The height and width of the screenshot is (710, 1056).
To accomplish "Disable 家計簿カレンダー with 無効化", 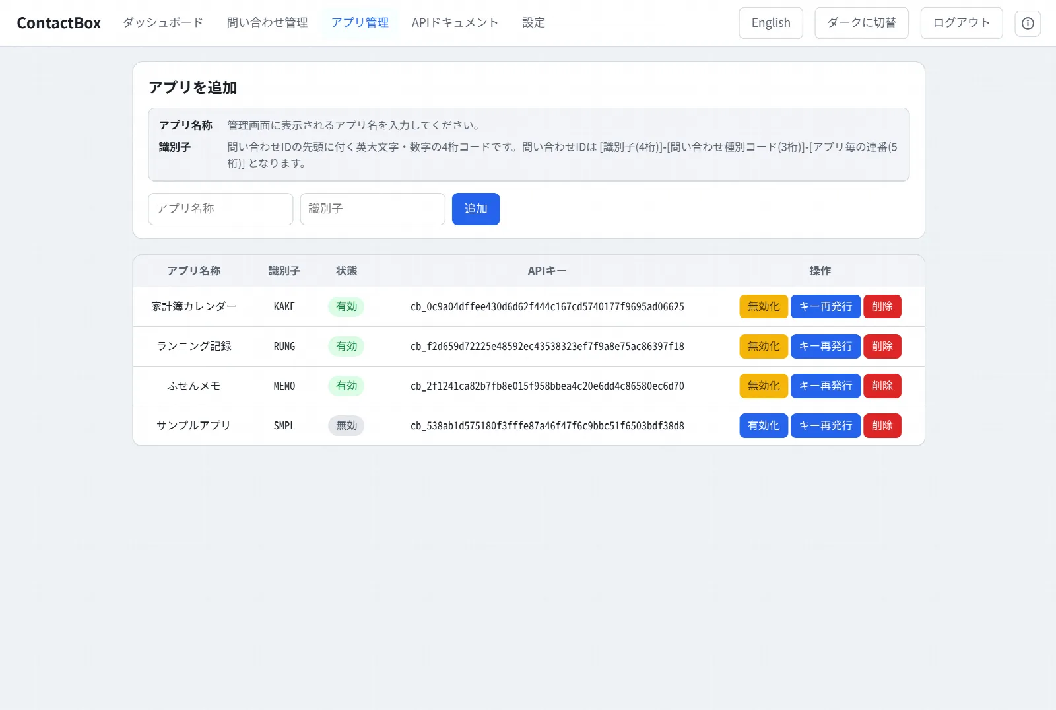I will 764,306.
